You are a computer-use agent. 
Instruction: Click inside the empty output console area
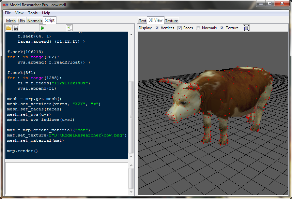click(67, 178)
